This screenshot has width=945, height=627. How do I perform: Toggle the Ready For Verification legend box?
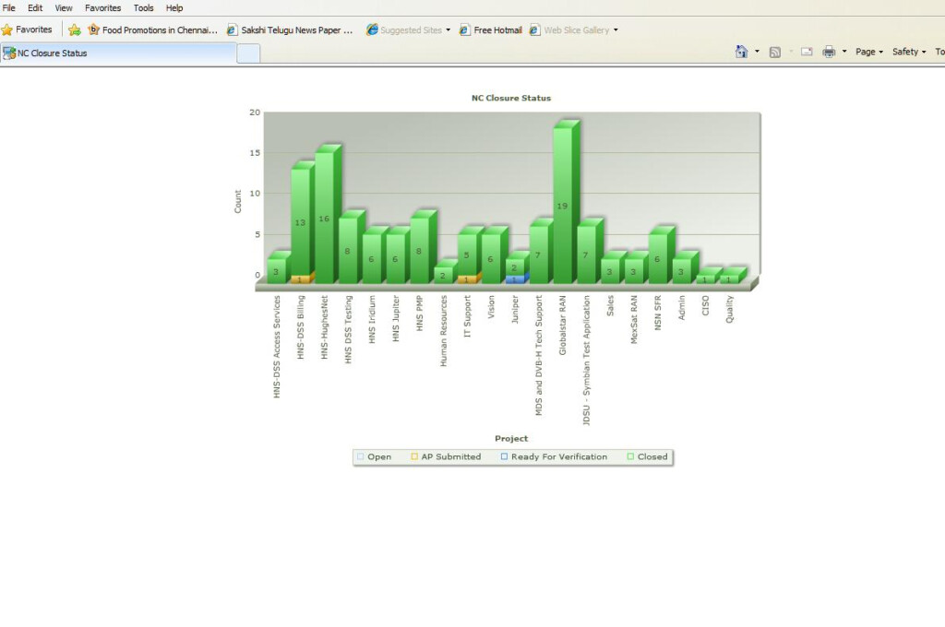coord(504,456)
